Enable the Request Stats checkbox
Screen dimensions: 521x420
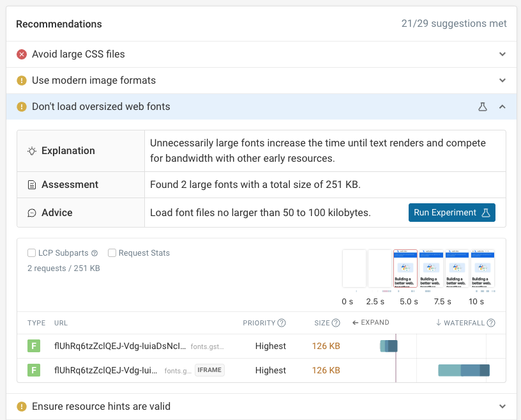(x=112, y=253)
